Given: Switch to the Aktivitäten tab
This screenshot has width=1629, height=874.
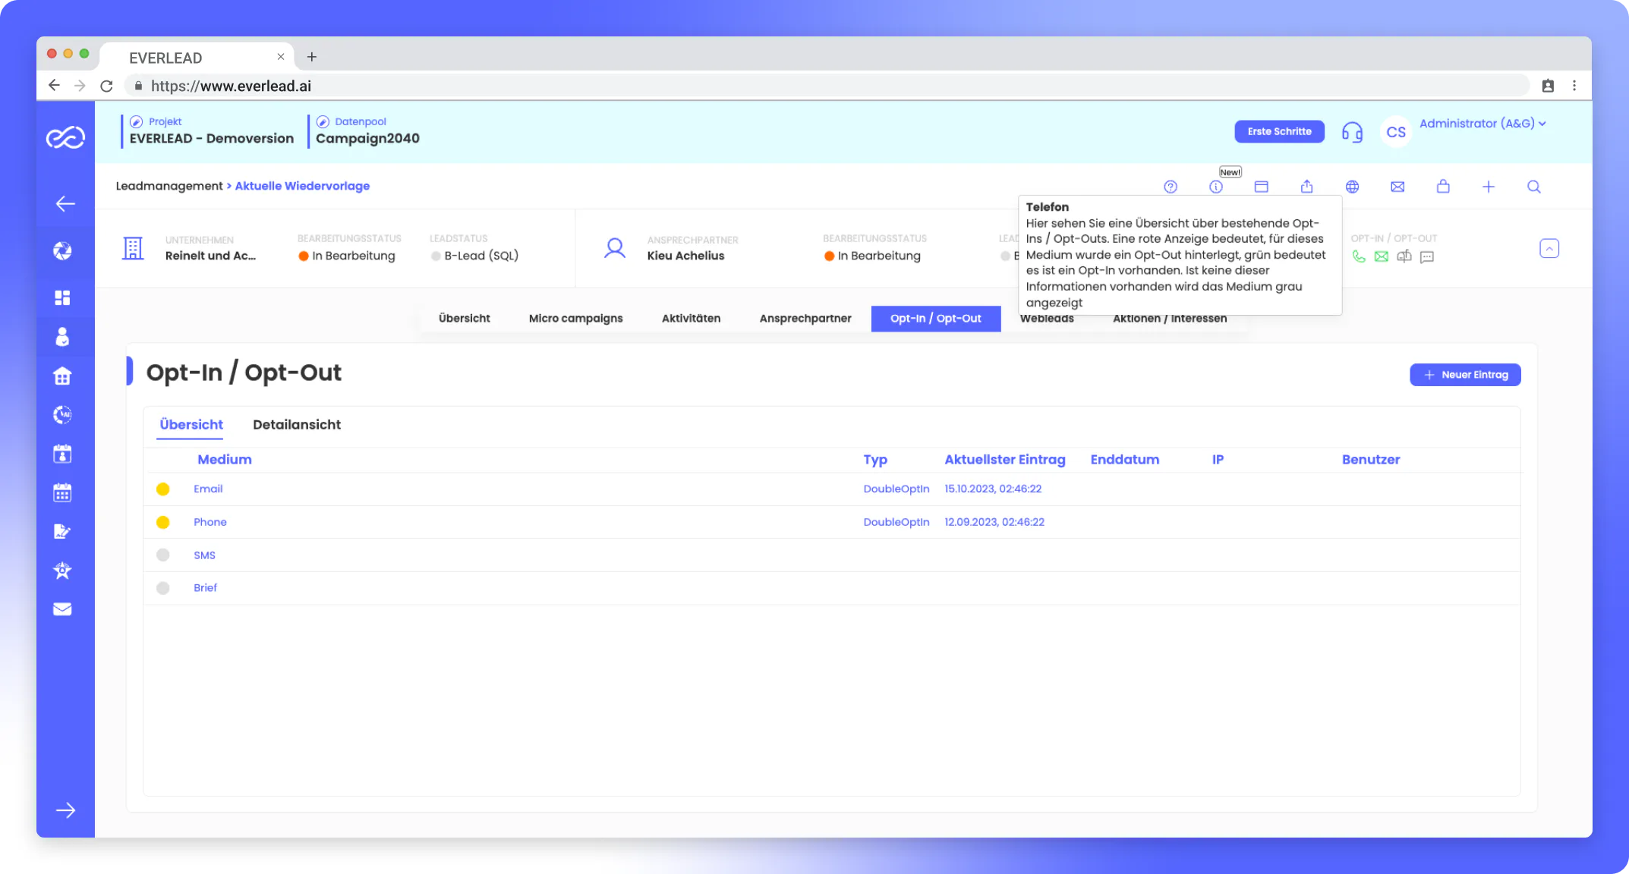Looking at the screenshot, I should (691, 319).
